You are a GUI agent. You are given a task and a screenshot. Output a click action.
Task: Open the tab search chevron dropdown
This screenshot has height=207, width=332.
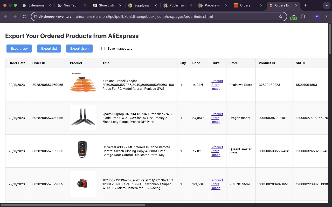(327, 5)
